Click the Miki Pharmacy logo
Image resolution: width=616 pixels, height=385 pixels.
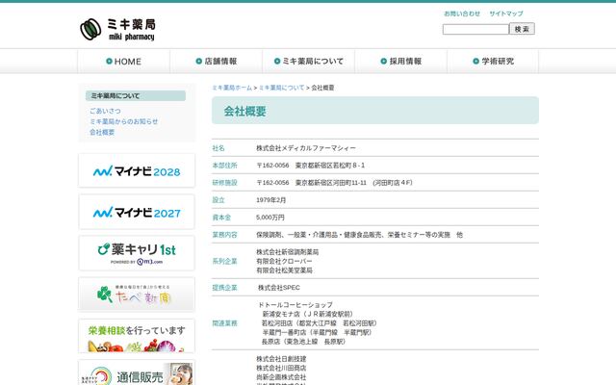[x=117, y=30]
